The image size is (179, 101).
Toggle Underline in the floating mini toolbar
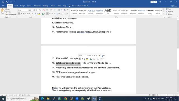(x=84, y=59)
